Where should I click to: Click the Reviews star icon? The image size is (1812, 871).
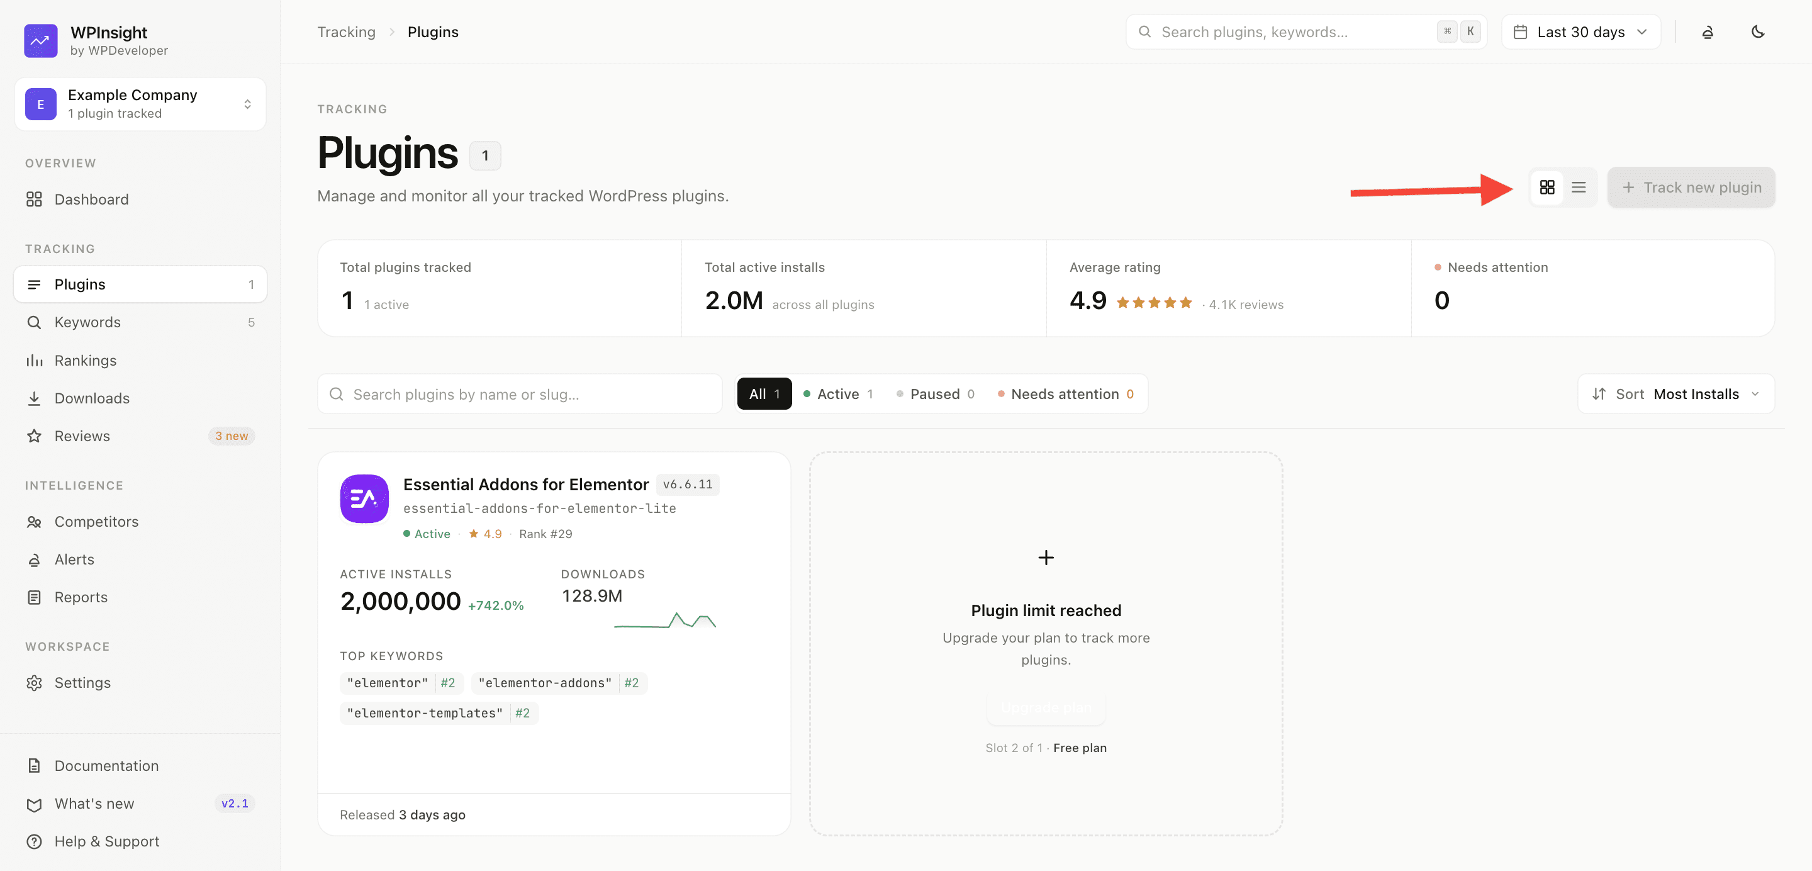coord(34,436)
